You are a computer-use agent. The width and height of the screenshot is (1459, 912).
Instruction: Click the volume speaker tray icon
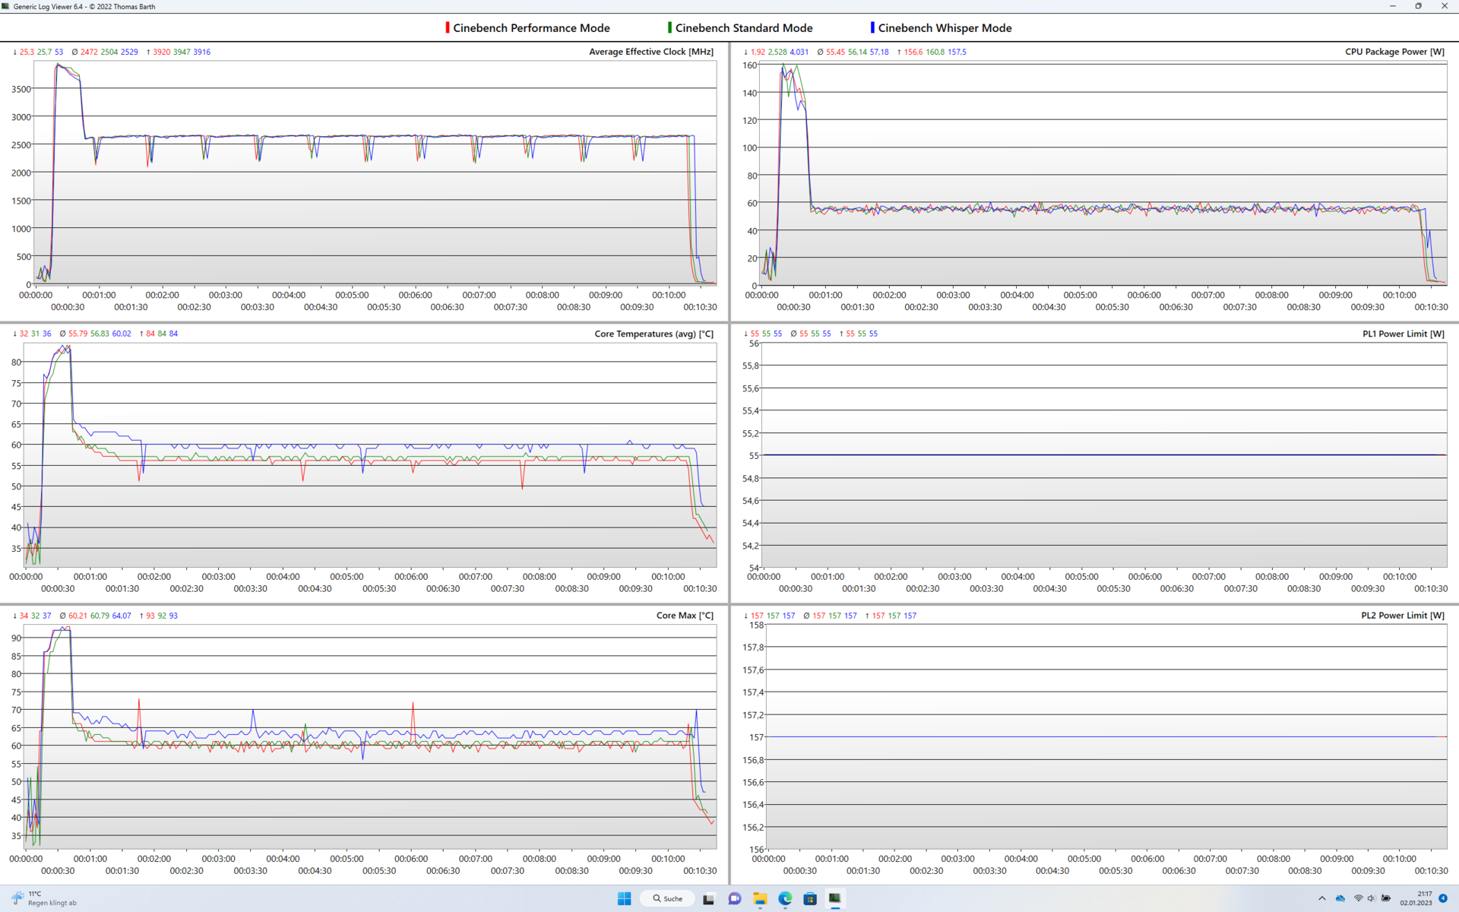coord(1372,898)
